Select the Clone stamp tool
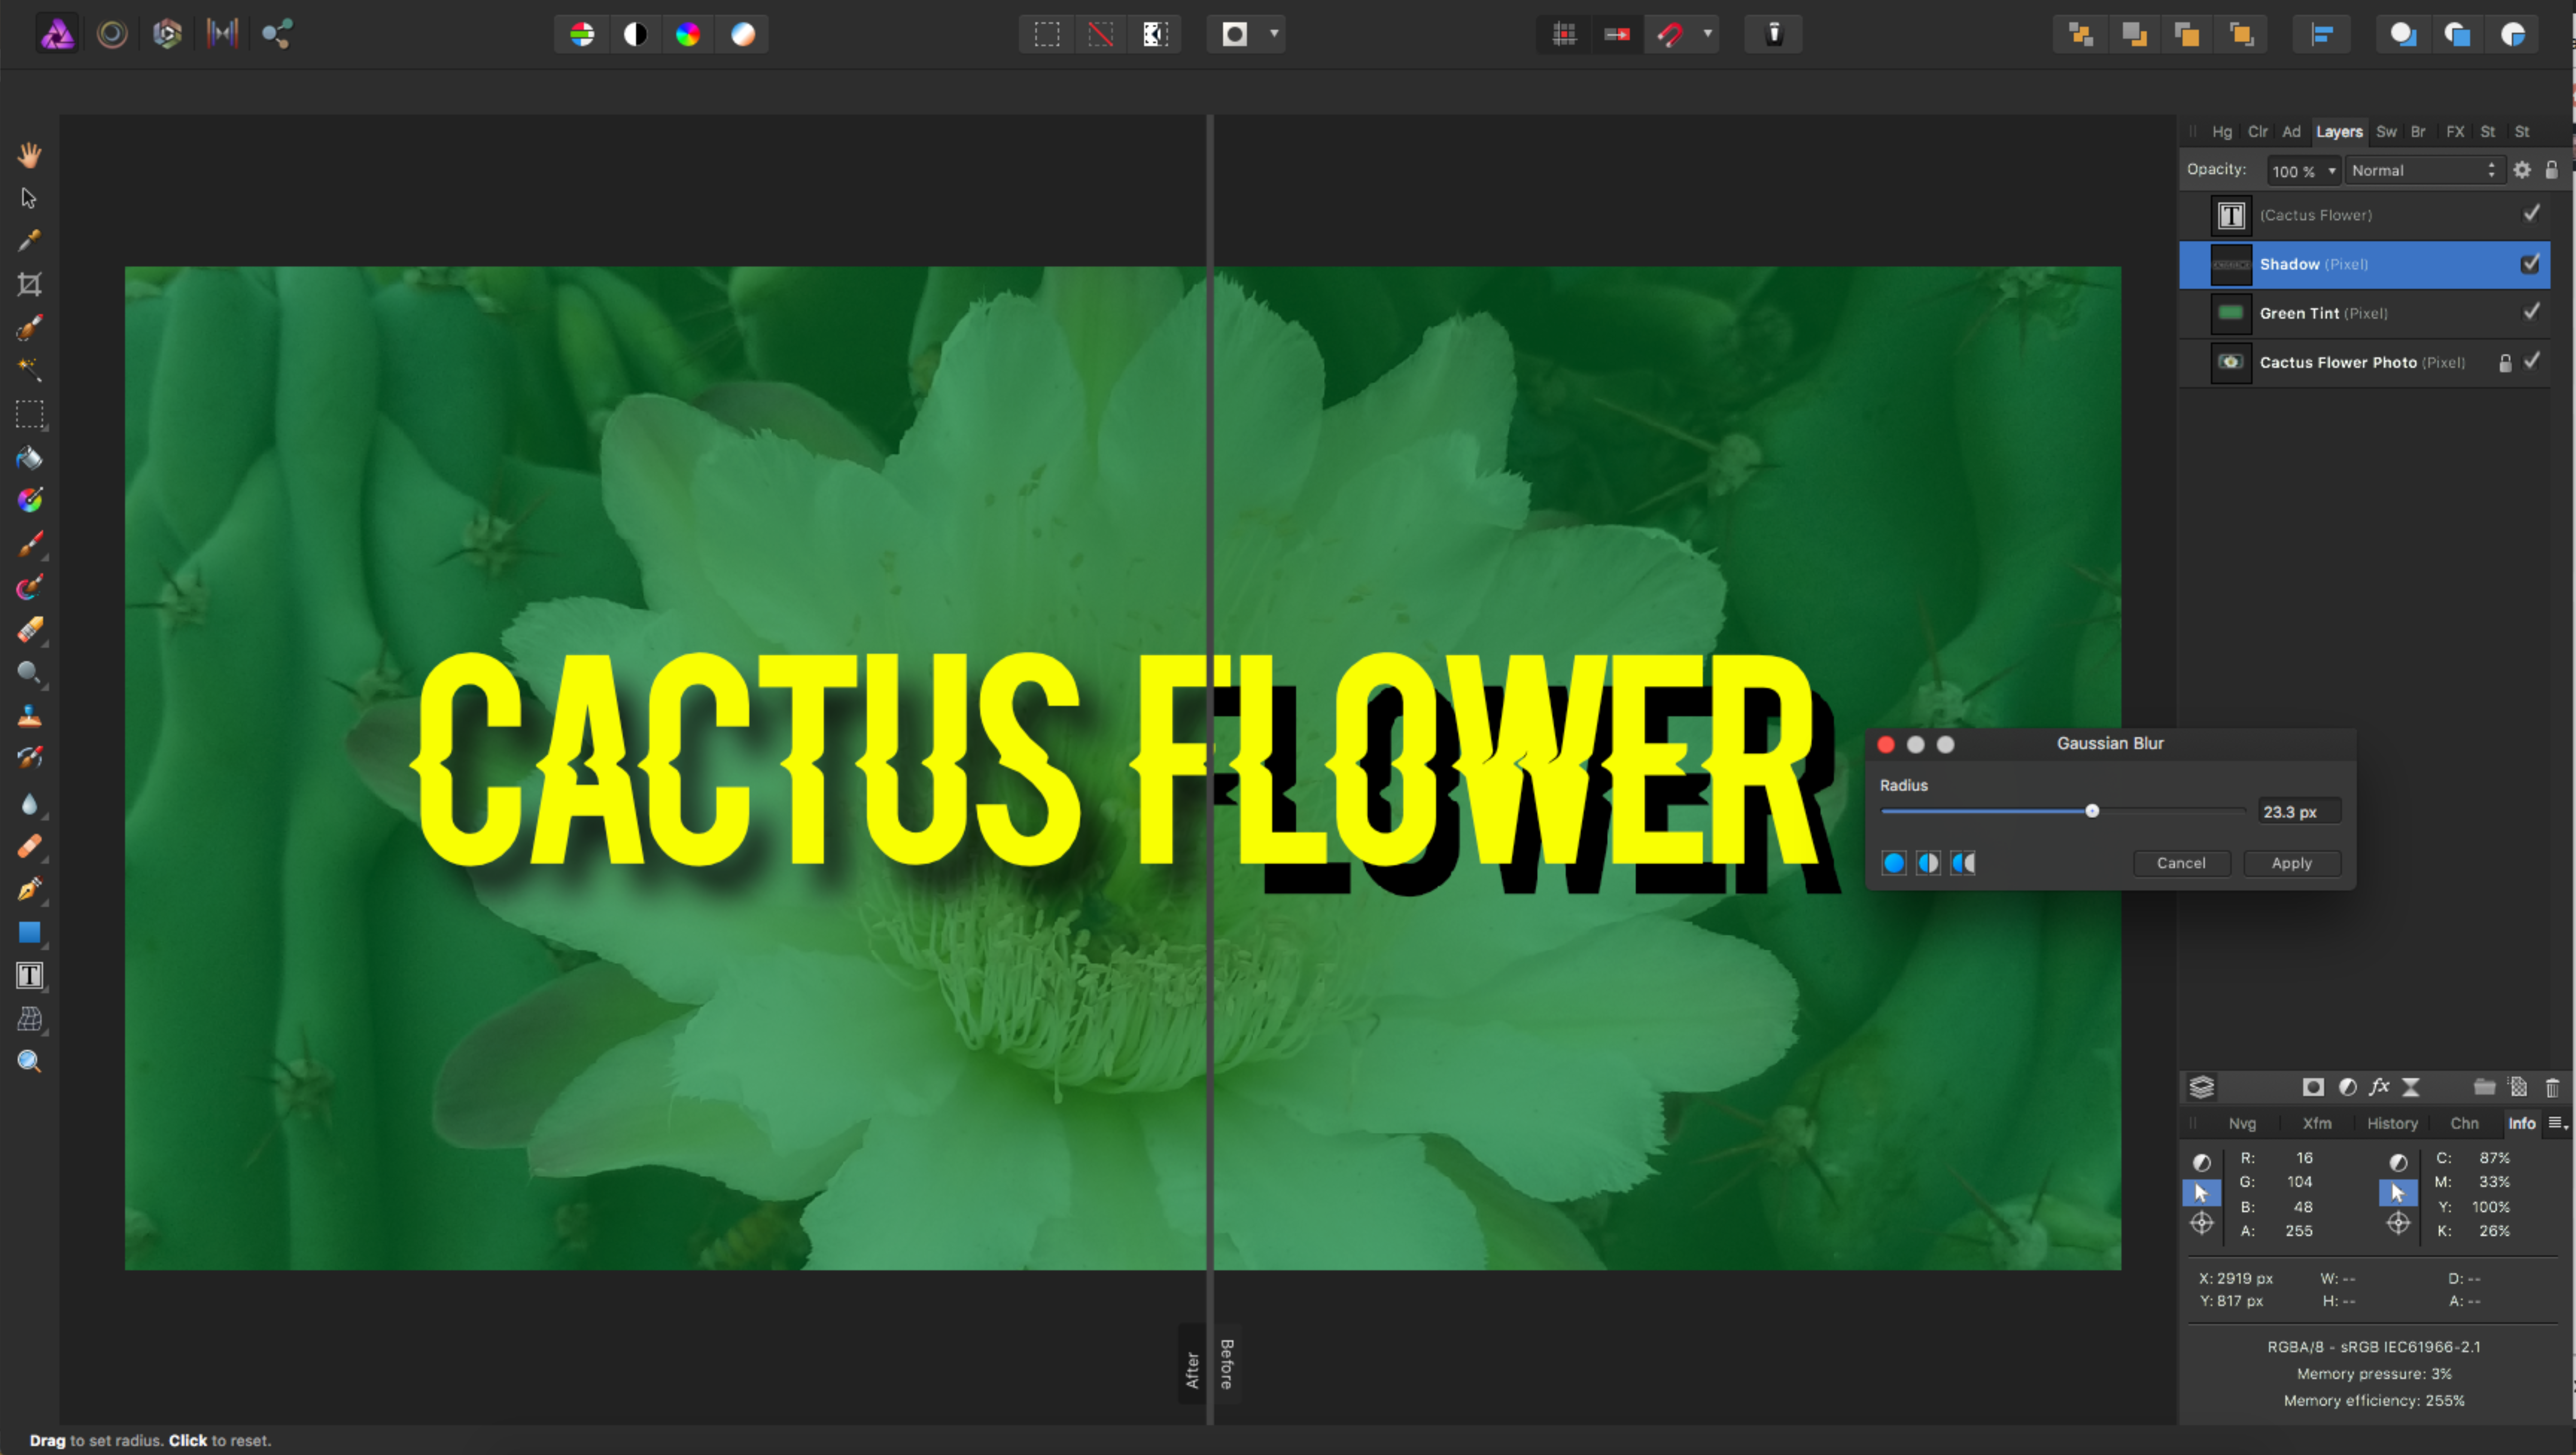This screenshot has width=2576, height=1455. [29, 716]
